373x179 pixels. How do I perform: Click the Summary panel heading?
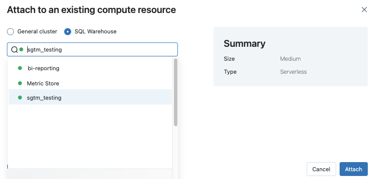[244, 43]
